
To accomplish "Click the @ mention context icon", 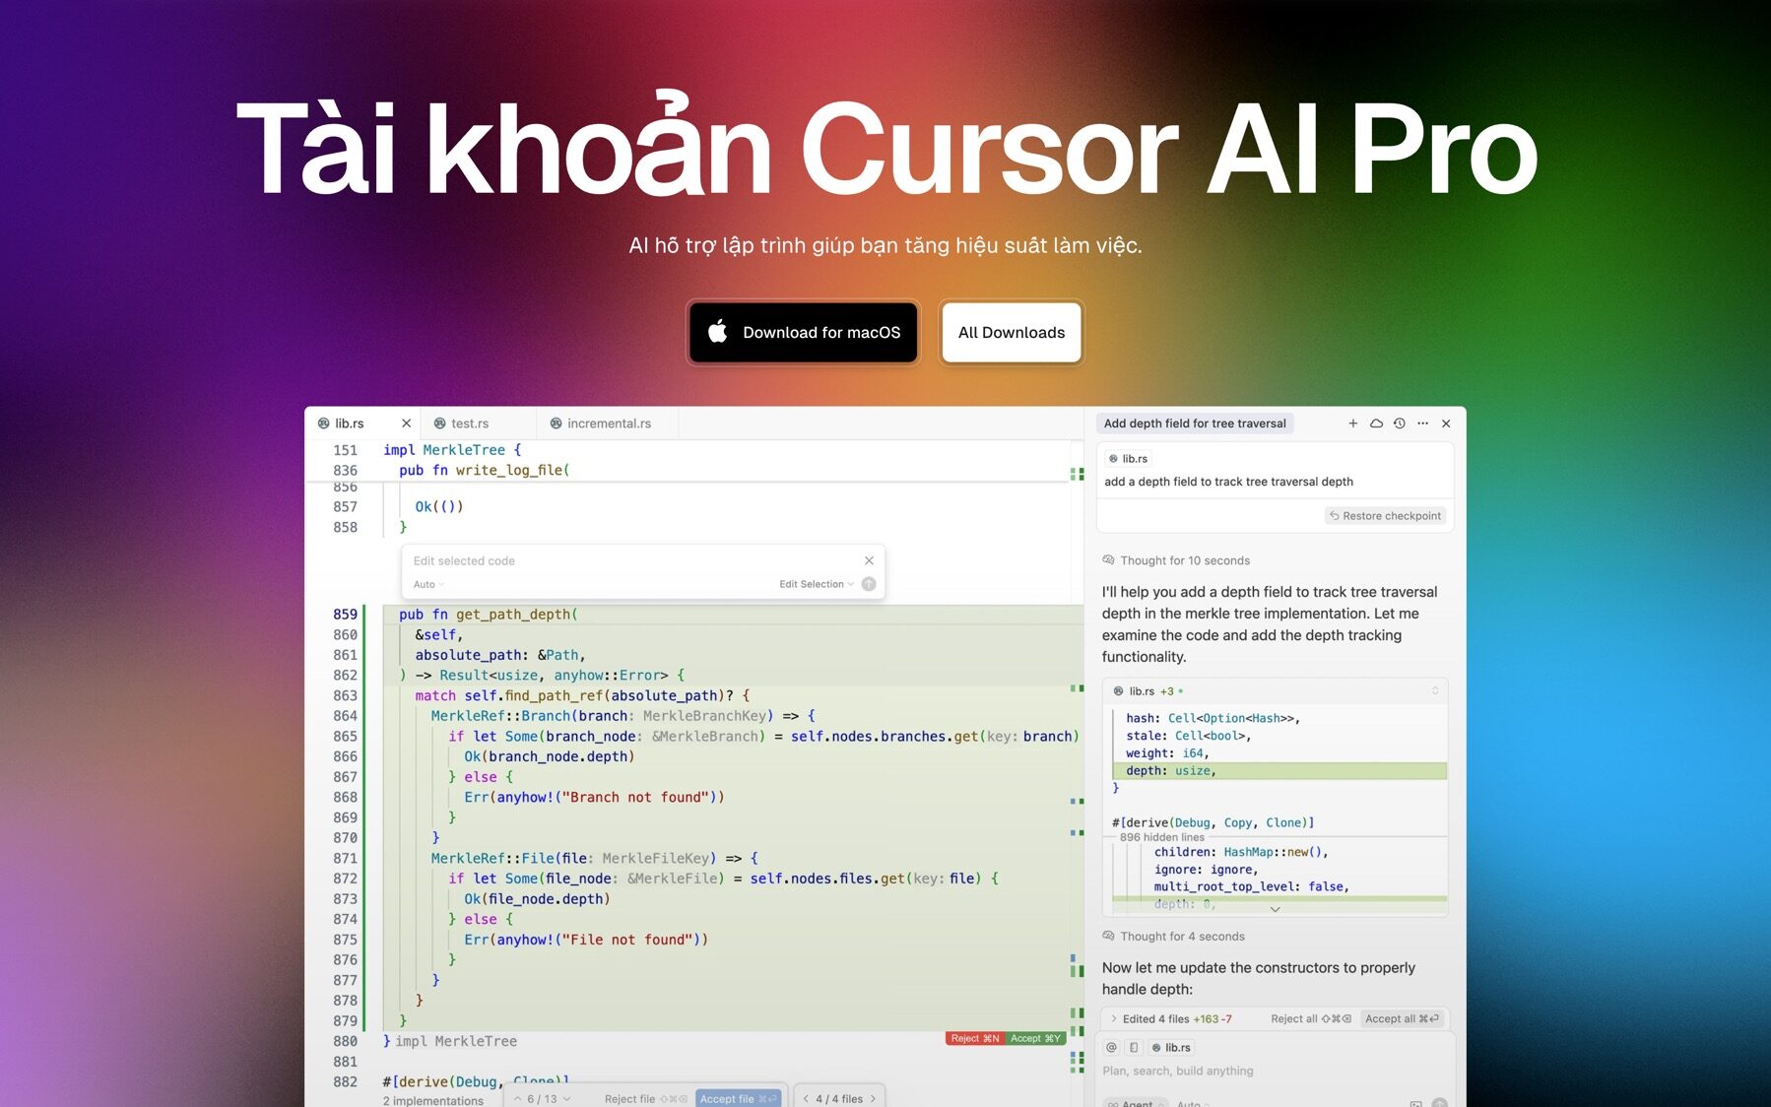I will coord(1111,1048).
